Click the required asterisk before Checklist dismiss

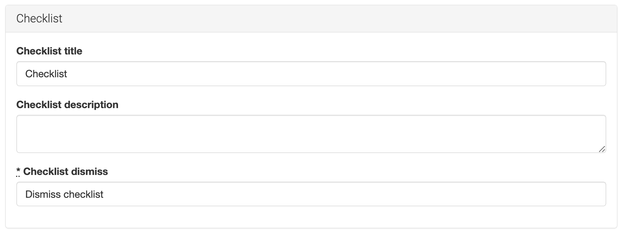pos(18,172)
